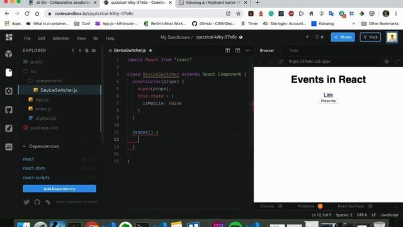This screenshot has width=403, height=227.
Task: Open the Deployment rocket icon
Action: (x=9, y=128)
